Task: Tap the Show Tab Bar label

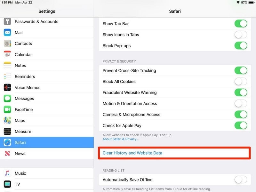Action: 116,24
